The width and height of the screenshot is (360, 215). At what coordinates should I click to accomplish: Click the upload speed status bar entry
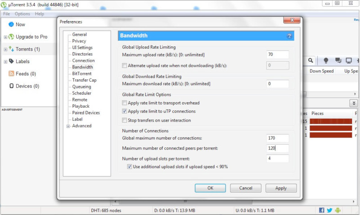[x=255, y=210]
